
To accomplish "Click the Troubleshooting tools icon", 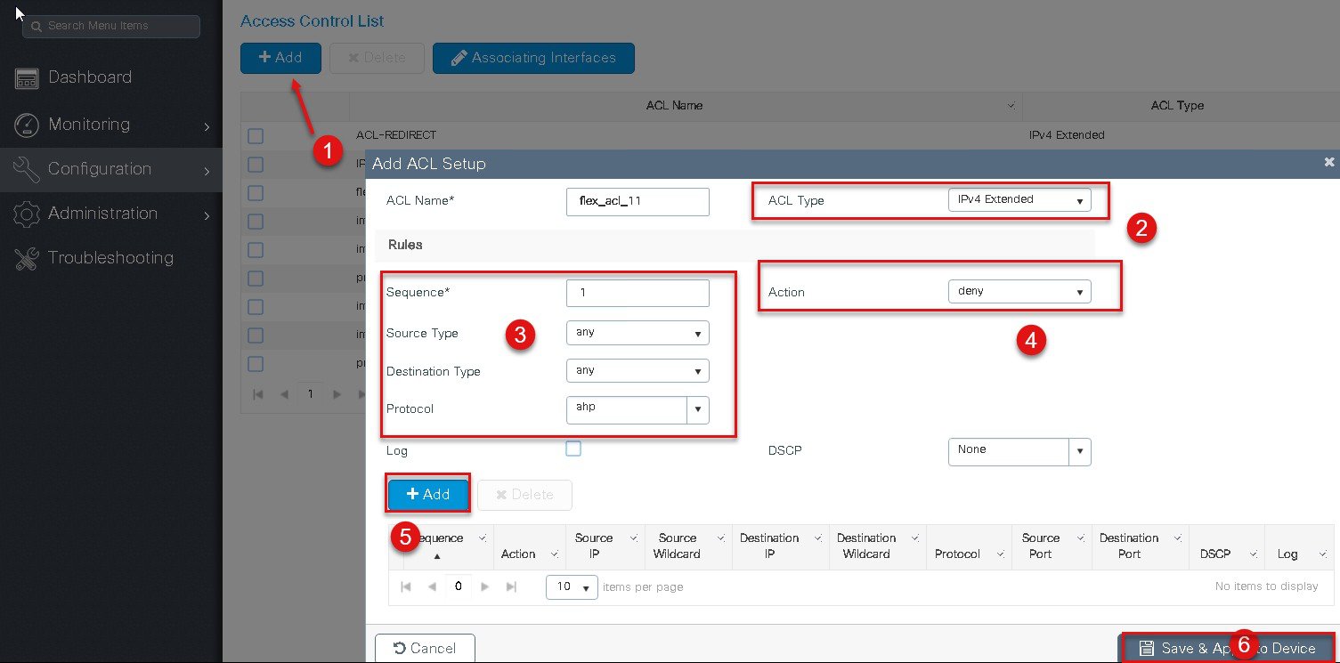I will click(27, 258).
